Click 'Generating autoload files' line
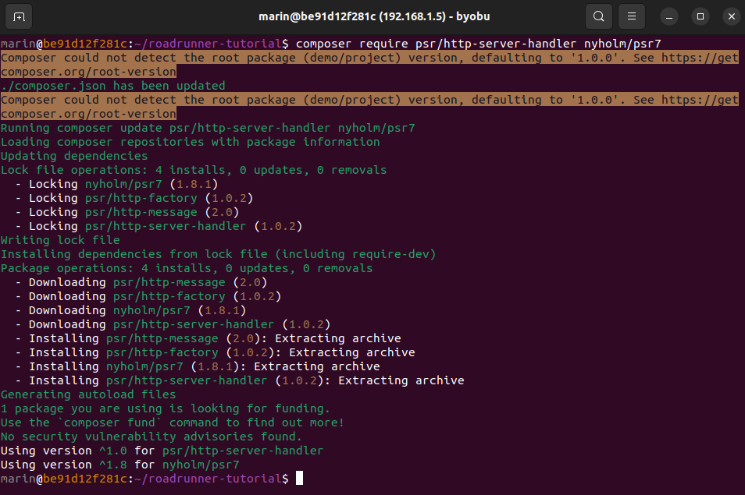 coord(88,394)
